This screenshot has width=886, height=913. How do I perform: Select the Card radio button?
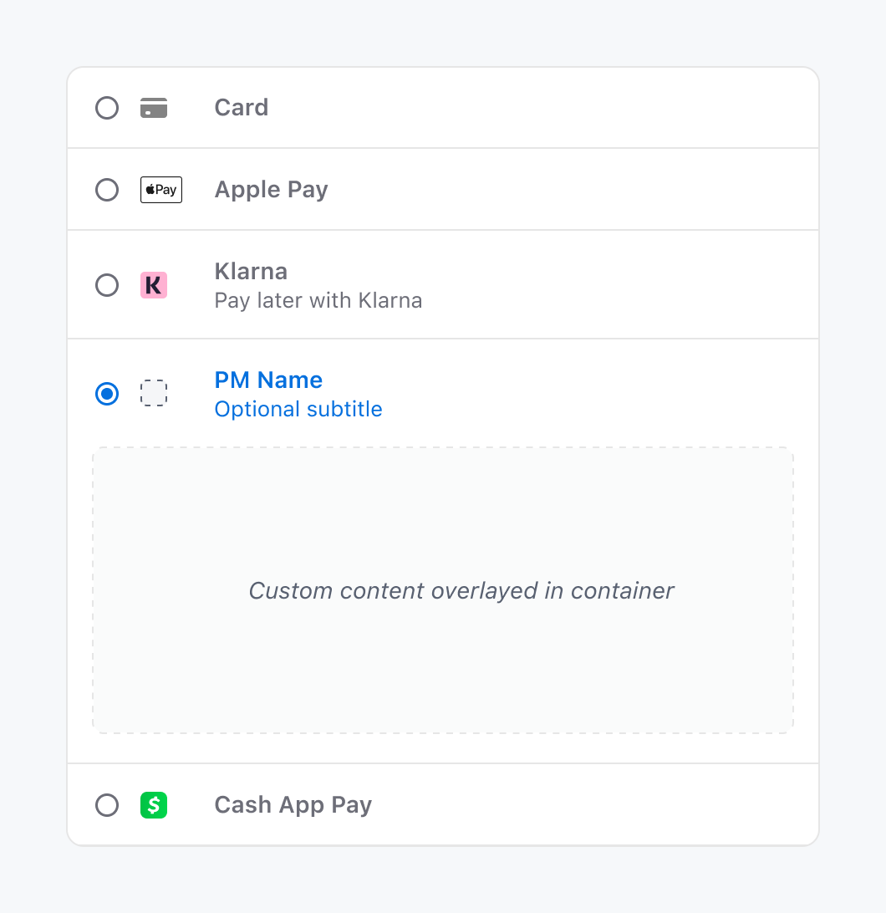click(107, 108)
